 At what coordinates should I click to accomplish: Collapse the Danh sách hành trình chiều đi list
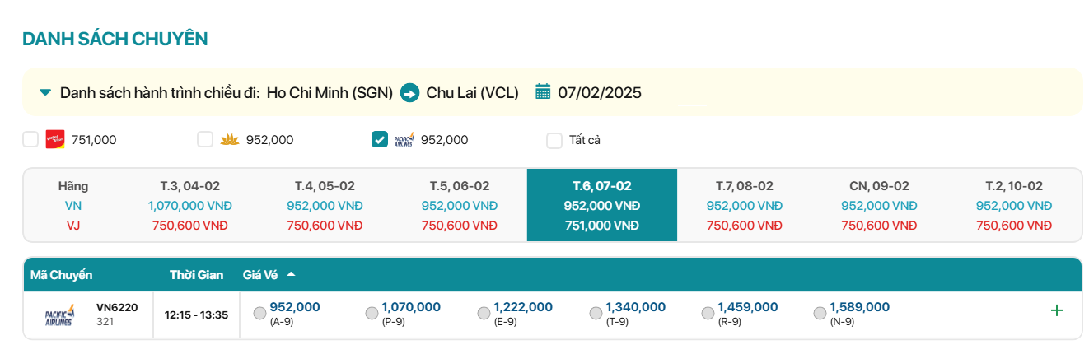coord(45,91)
